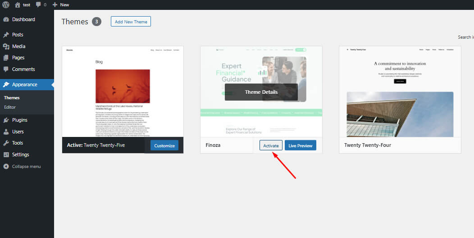
Task: Select Themes submenu item
Action: (x=12, y=97)
